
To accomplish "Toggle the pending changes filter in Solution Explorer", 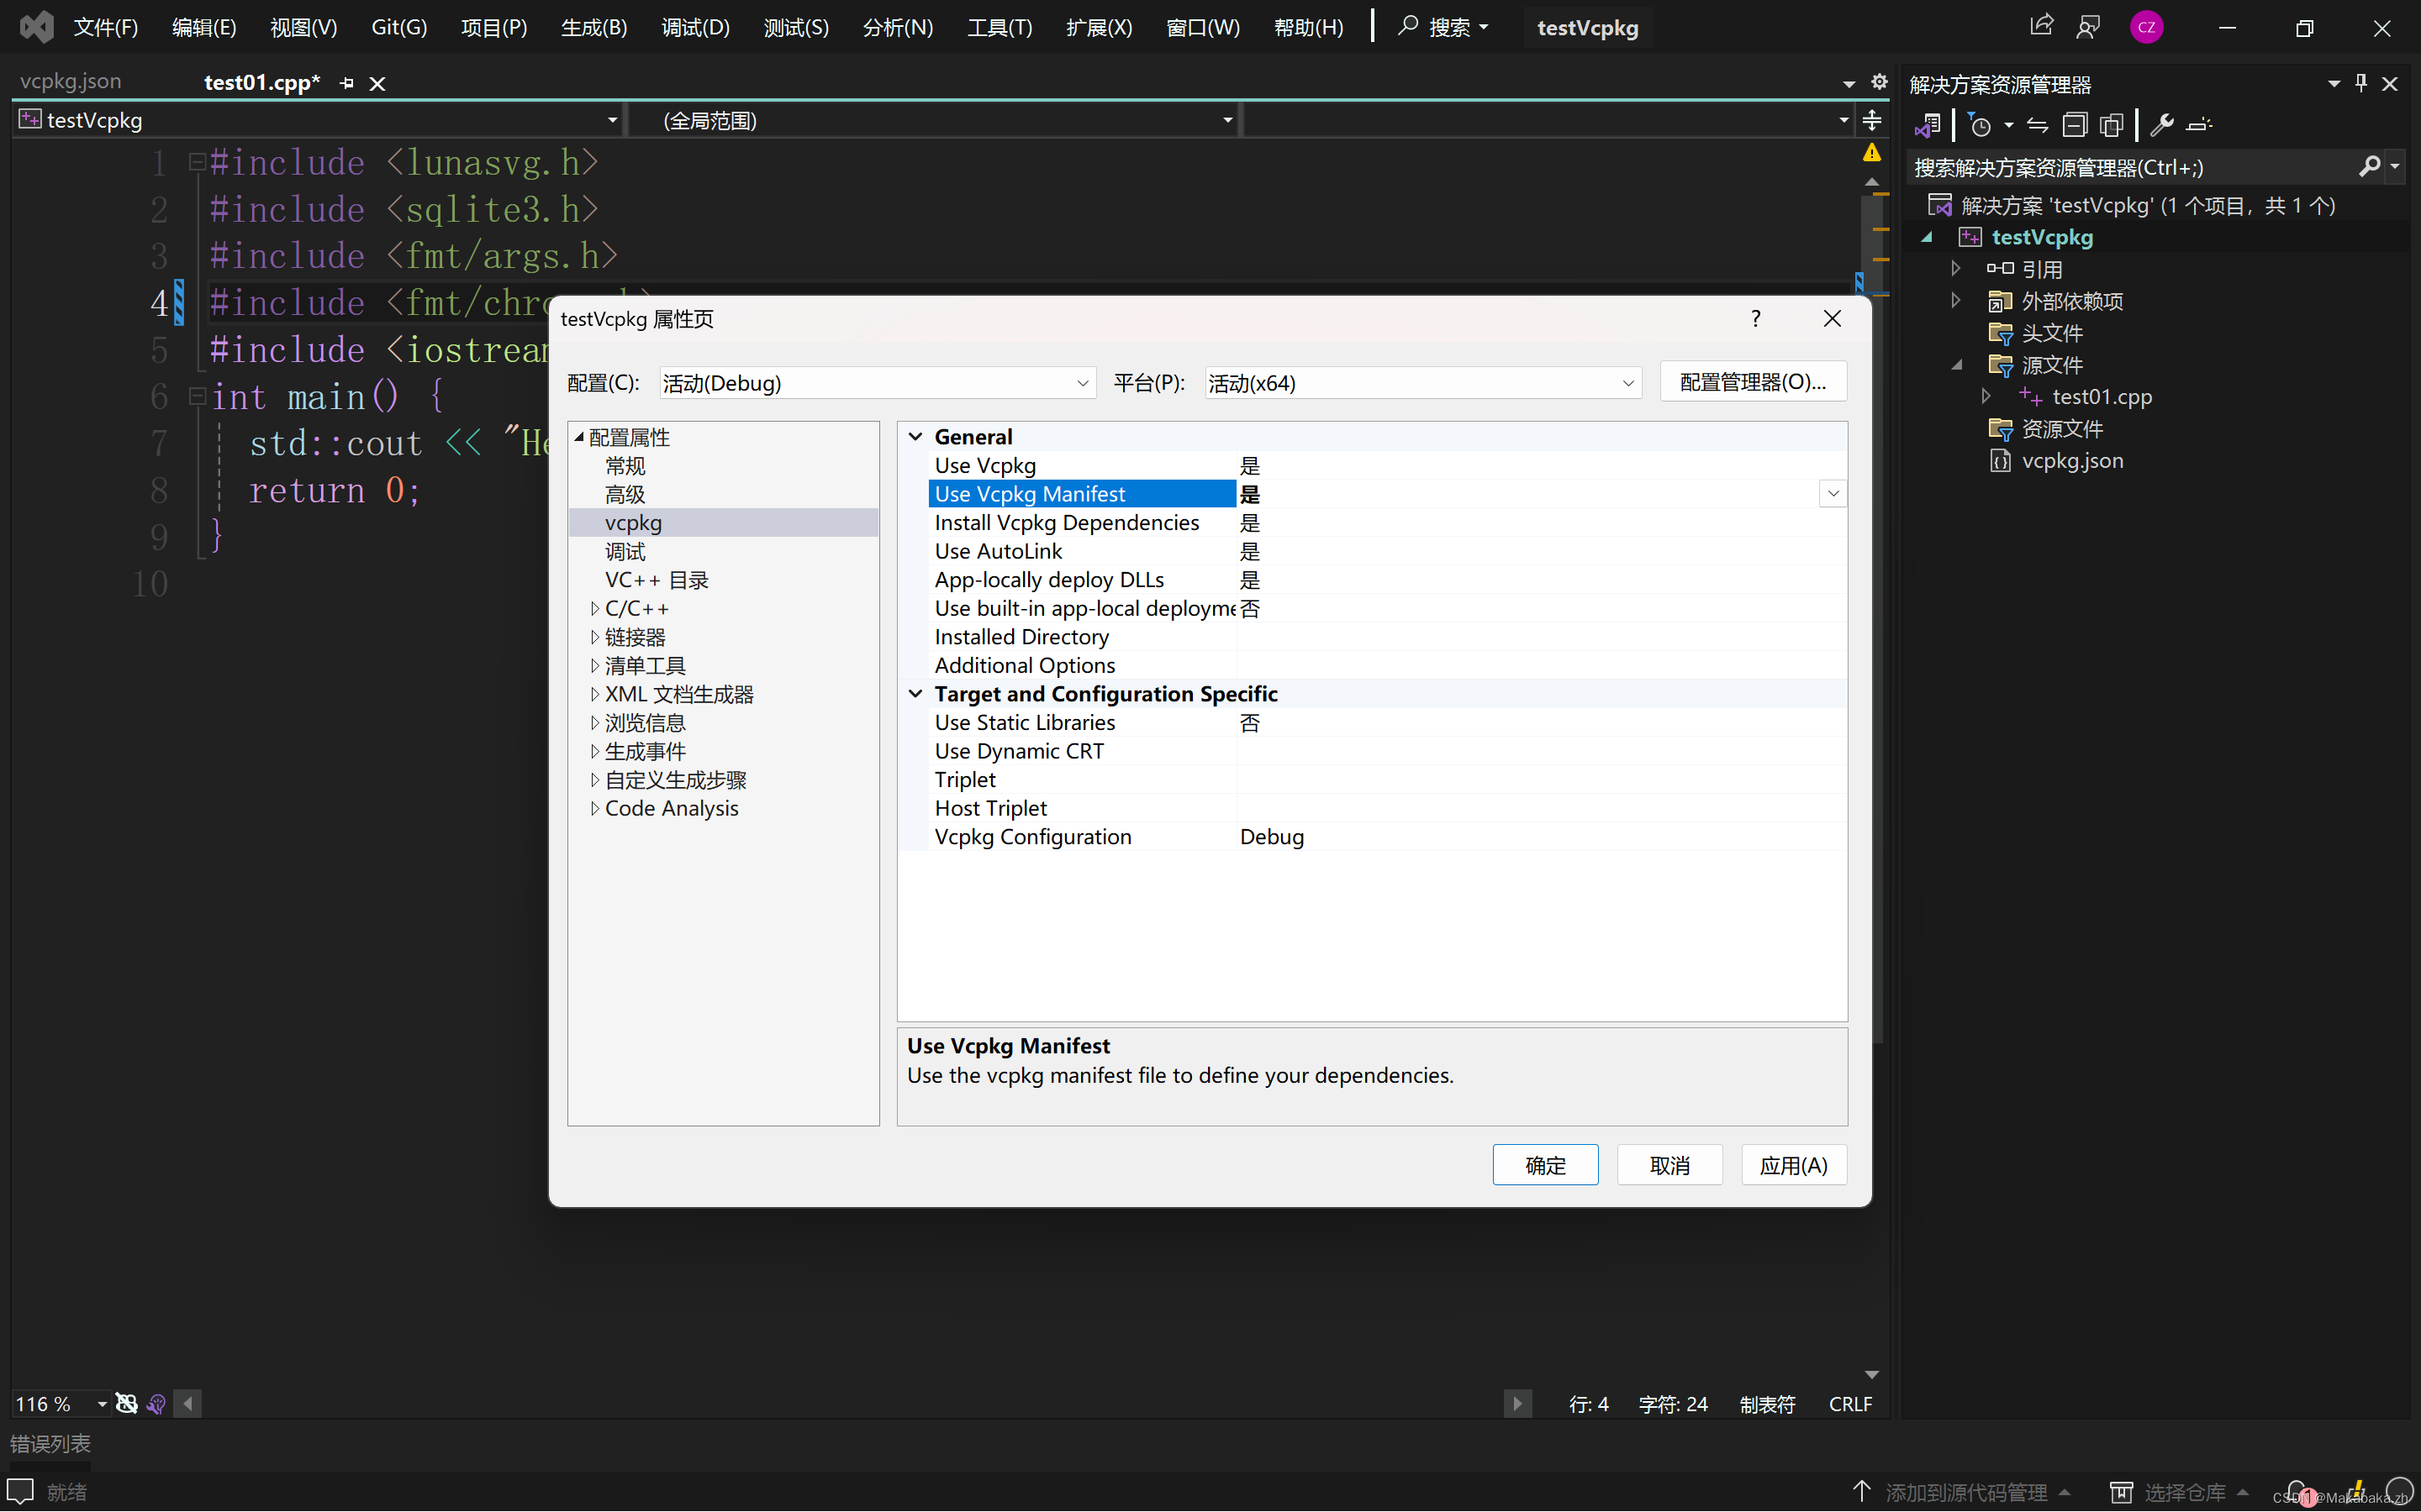I will point(1981,125).
